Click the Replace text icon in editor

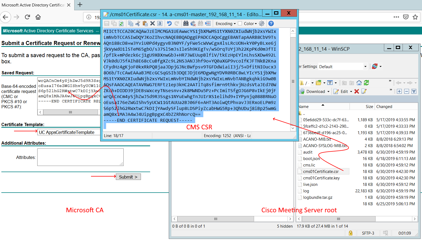pos(193,24)
